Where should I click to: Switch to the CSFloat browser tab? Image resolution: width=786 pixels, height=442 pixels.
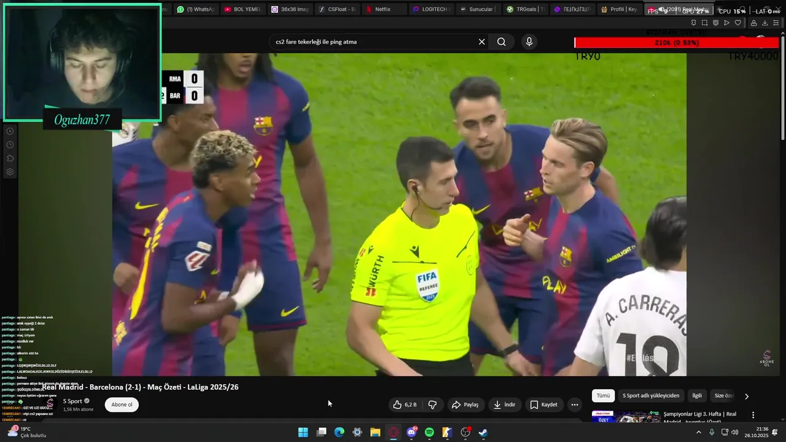(337, 9)
